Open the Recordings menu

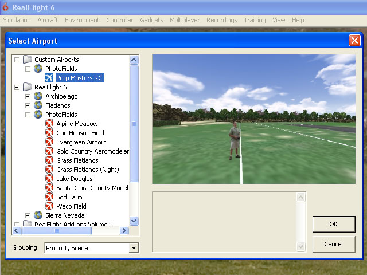222,20
